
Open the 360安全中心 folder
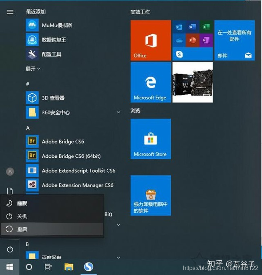tap(74, 112)
